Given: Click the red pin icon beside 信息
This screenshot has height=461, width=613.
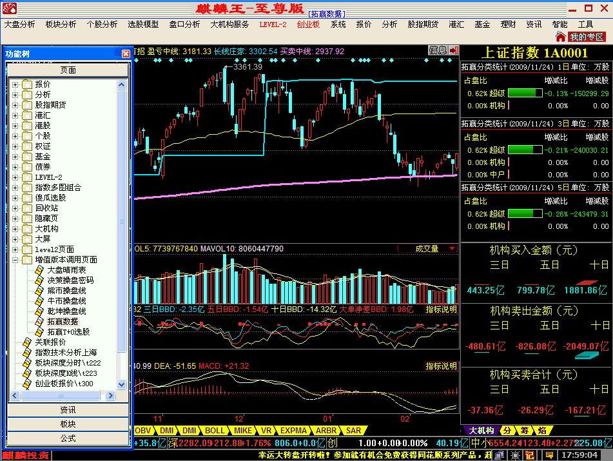Looking at the screenshot, I should (x=454, y=50).
